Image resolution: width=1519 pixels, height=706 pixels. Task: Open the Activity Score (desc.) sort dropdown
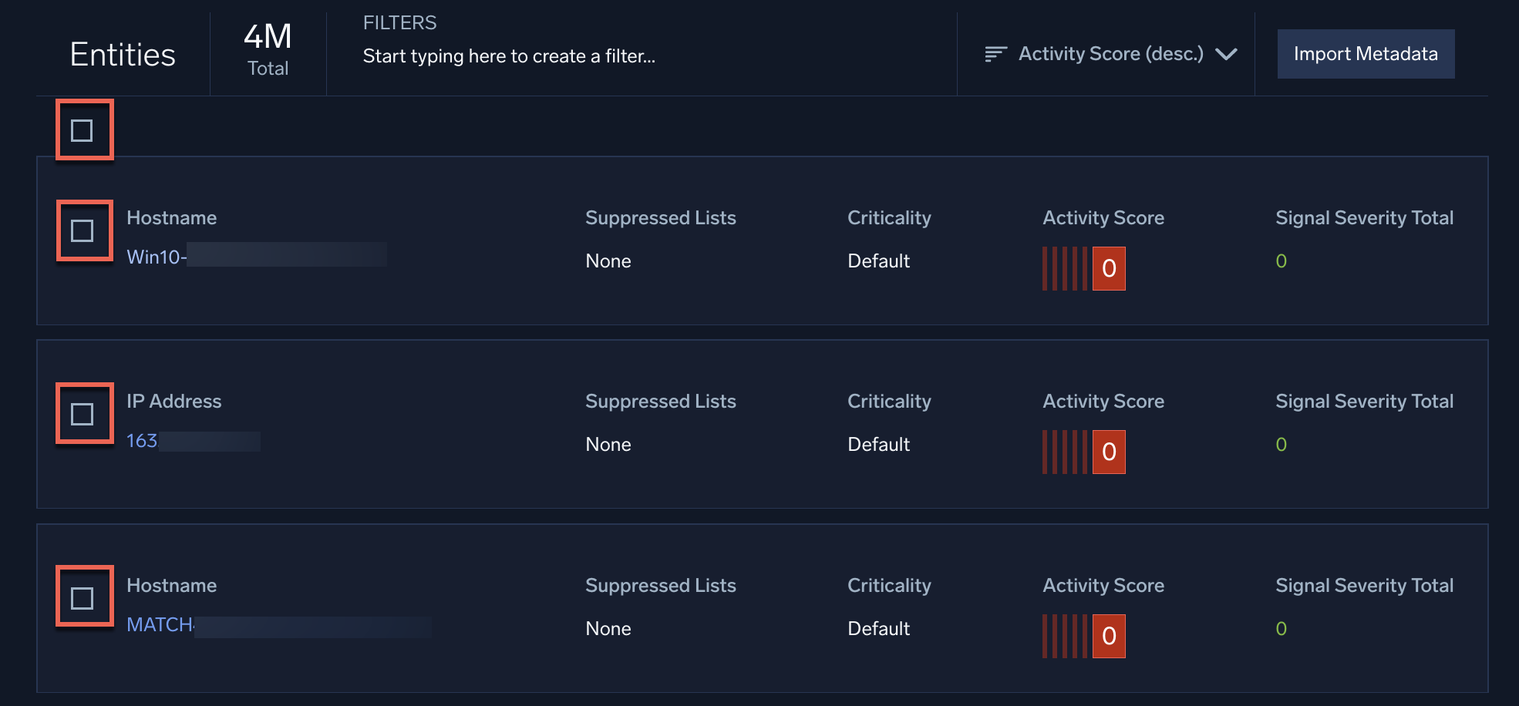pyautogui.click(x=1110, y=53)
